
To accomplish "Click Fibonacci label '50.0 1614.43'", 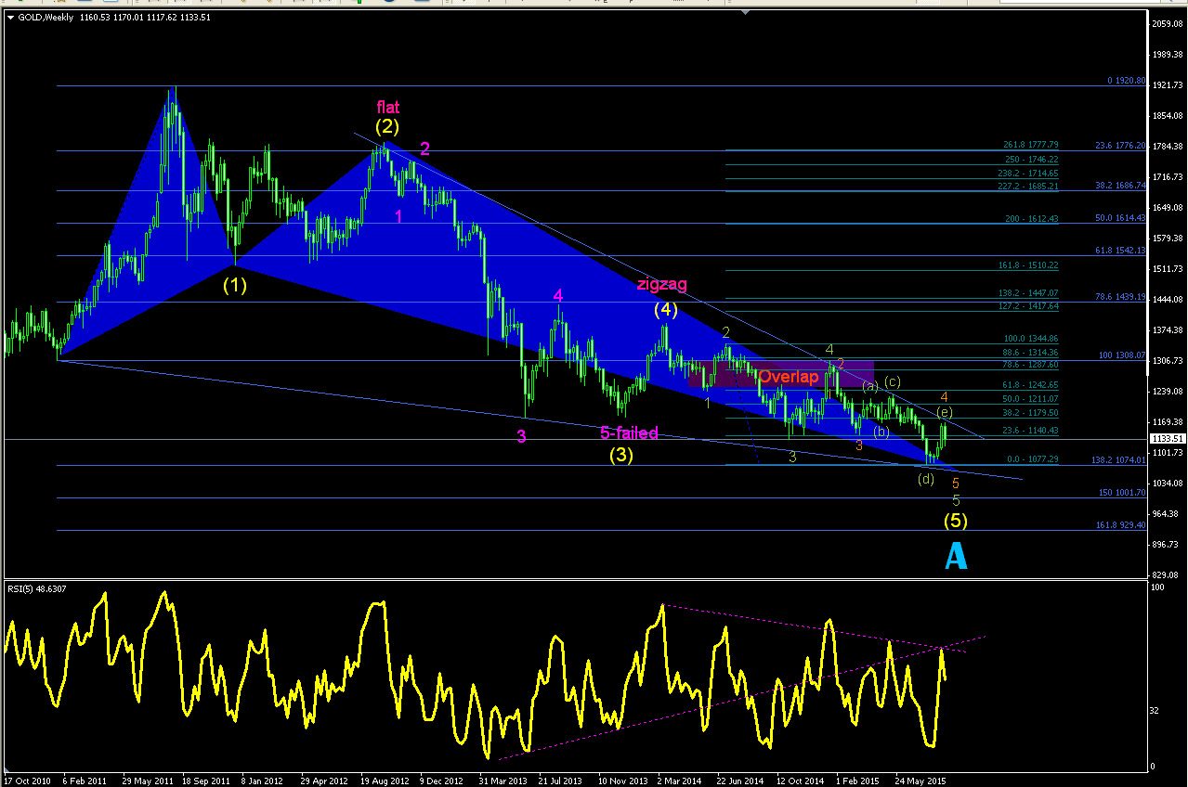I will 1118,217.
